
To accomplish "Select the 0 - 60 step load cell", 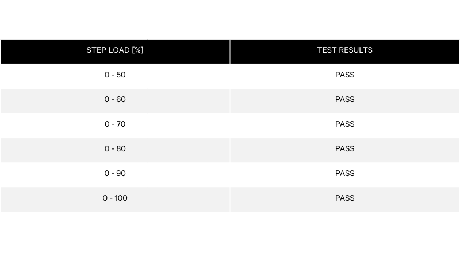I will point(115,100).
